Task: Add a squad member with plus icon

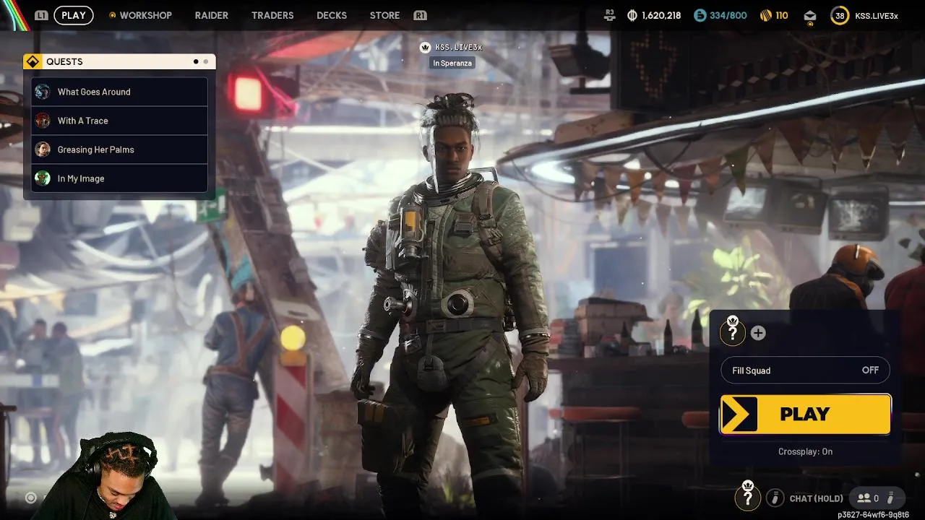Action: (x=757, y=333)
